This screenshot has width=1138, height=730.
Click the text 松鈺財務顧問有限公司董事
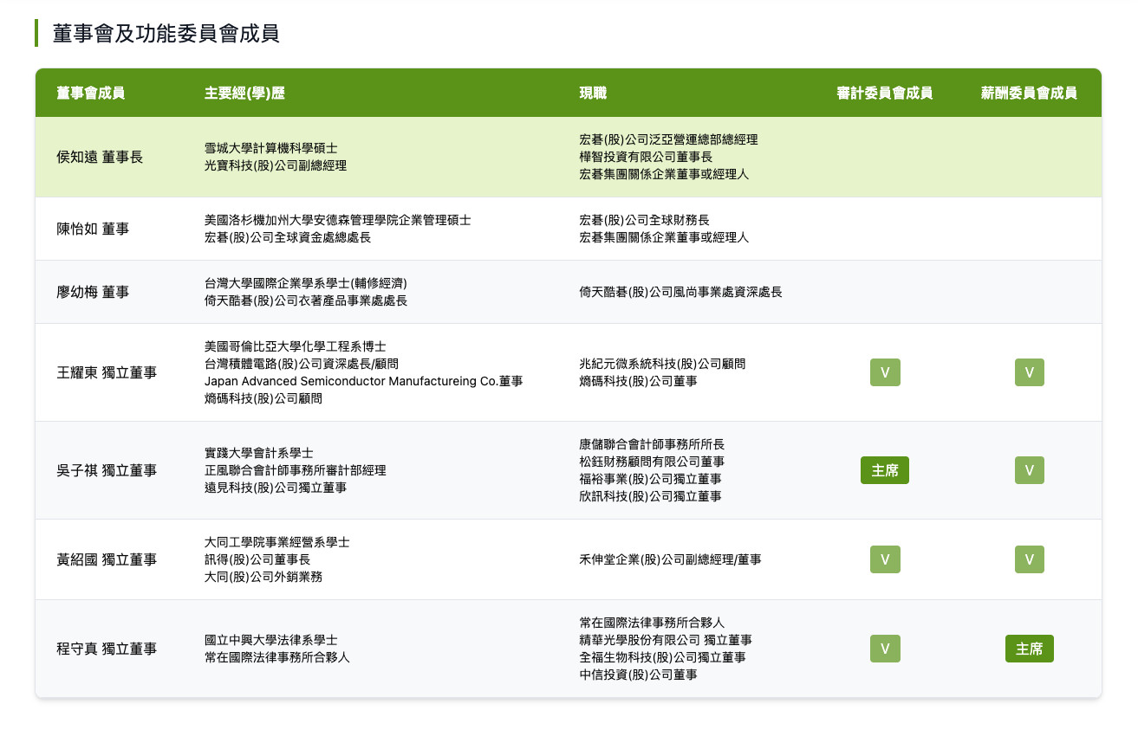pyautogui.click(x=652, y=462)
